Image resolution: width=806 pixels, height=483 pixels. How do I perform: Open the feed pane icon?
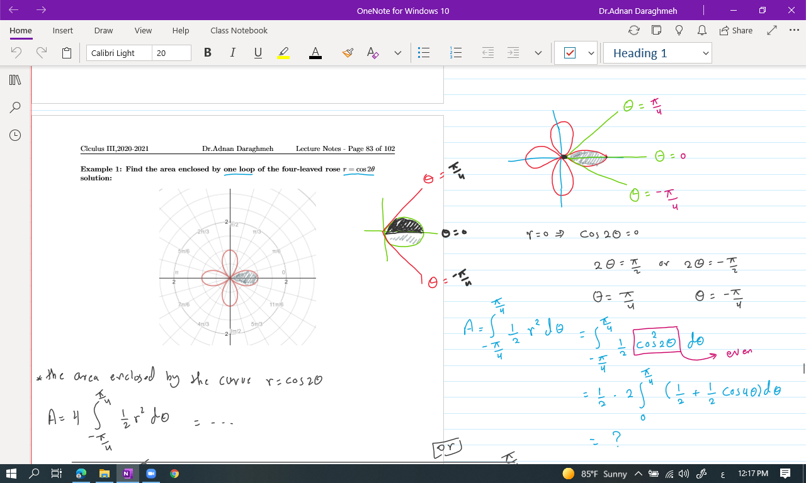(x=657, y=30)
